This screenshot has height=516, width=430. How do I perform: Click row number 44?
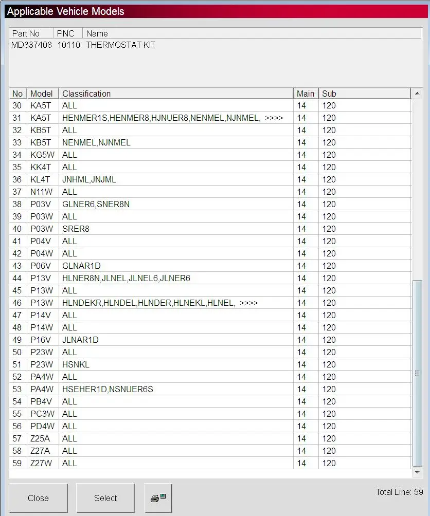tap(17, 279)
